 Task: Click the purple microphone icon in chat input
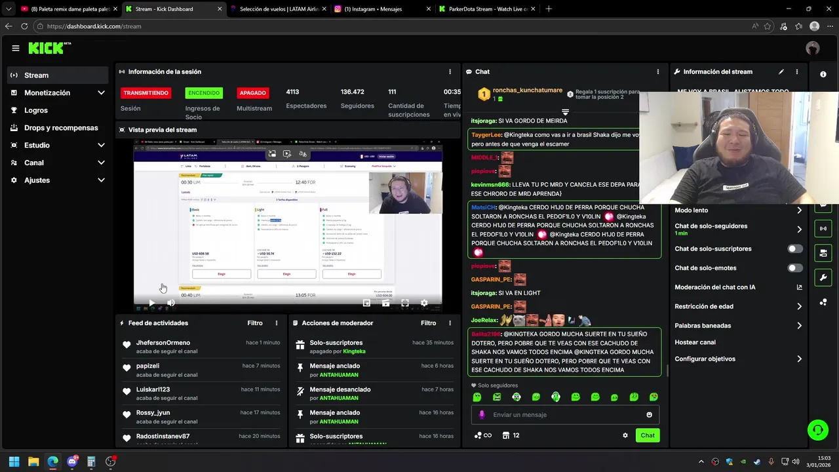coord(482,415)
